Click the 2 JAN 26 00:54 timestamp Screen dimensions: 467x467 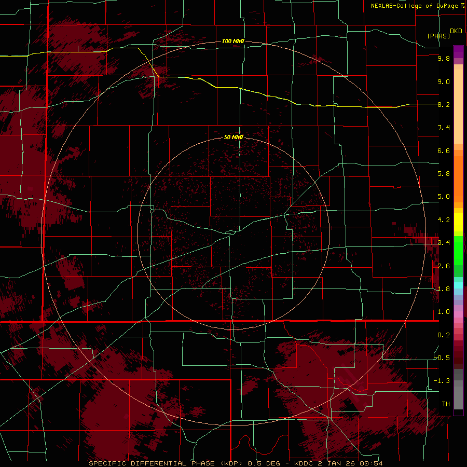(x=350, y=463)
